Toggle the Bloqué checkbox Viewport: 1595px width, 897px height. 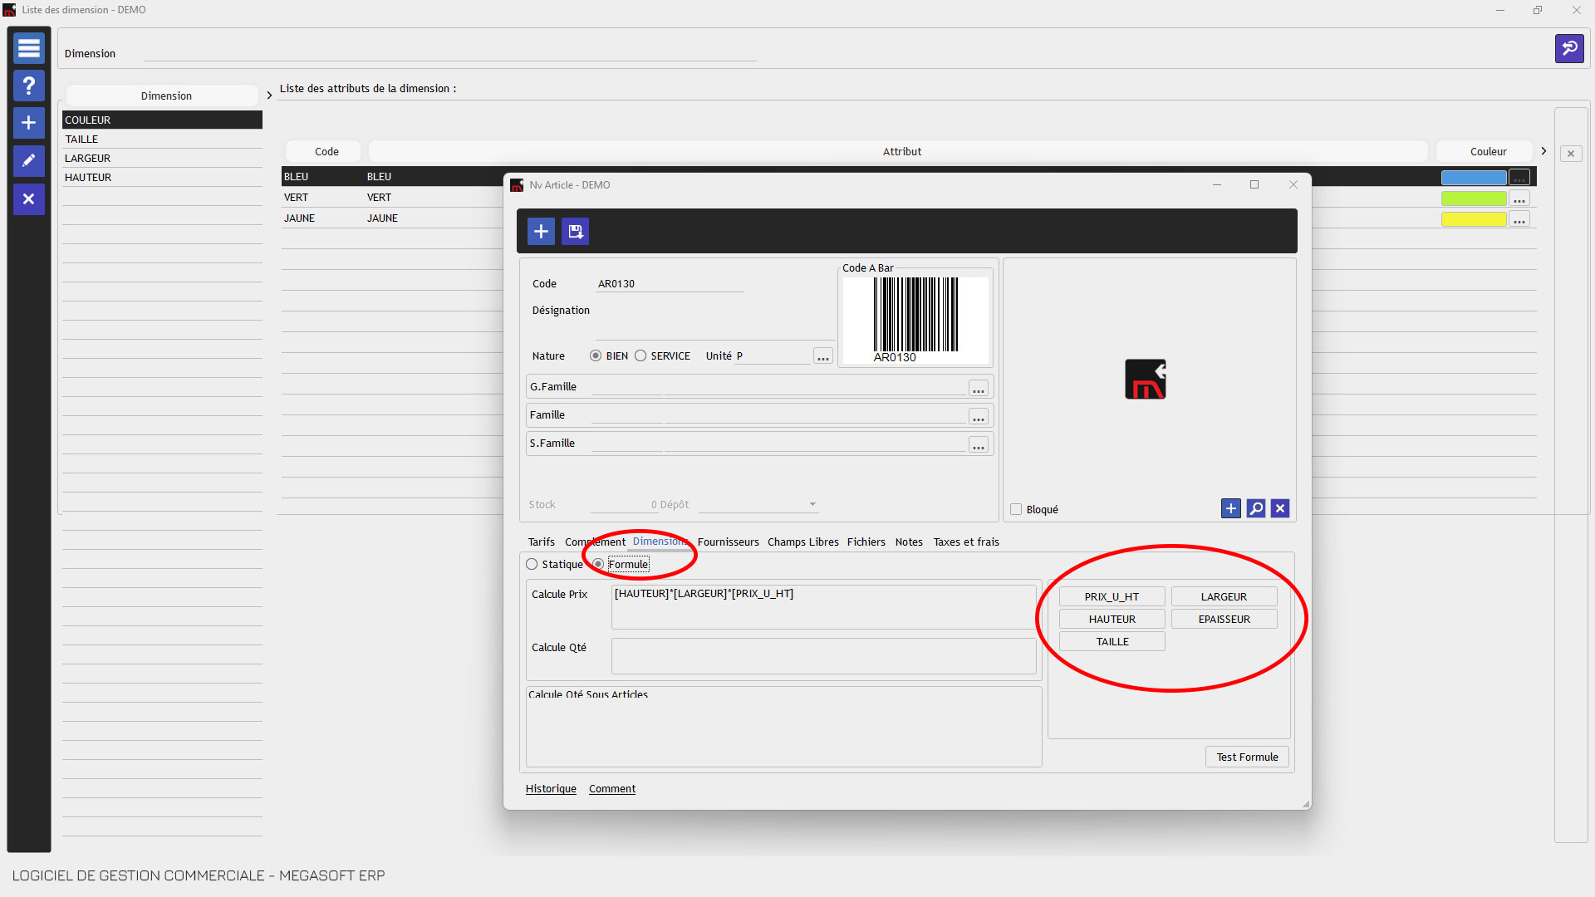1016,509
